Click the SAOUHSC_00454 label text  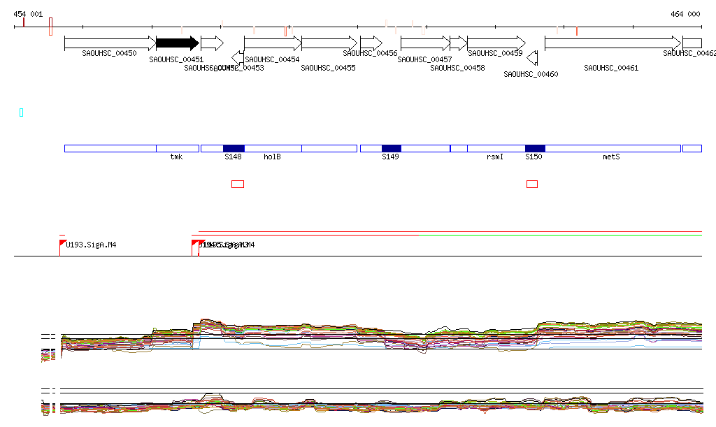[272, 60]
